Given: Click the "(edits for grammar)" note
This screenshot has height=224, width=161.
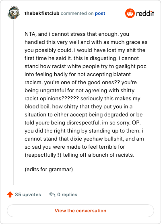Looking at the screenshot, I should point(49,170).
